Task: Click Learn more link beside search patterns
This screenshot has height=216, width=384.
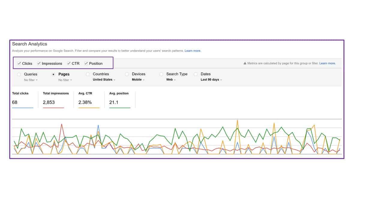Action: [x=193, y=51]
